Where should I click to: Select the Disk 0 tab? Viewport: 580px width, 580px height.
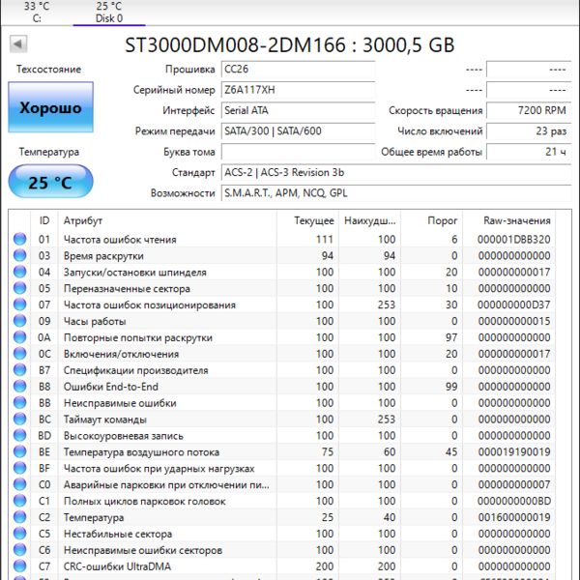coord(109,13)
